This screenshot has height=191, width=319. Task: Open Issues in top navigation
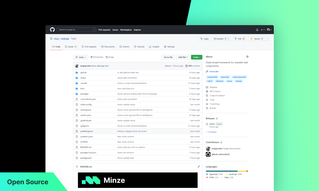(x=115, y=30)
